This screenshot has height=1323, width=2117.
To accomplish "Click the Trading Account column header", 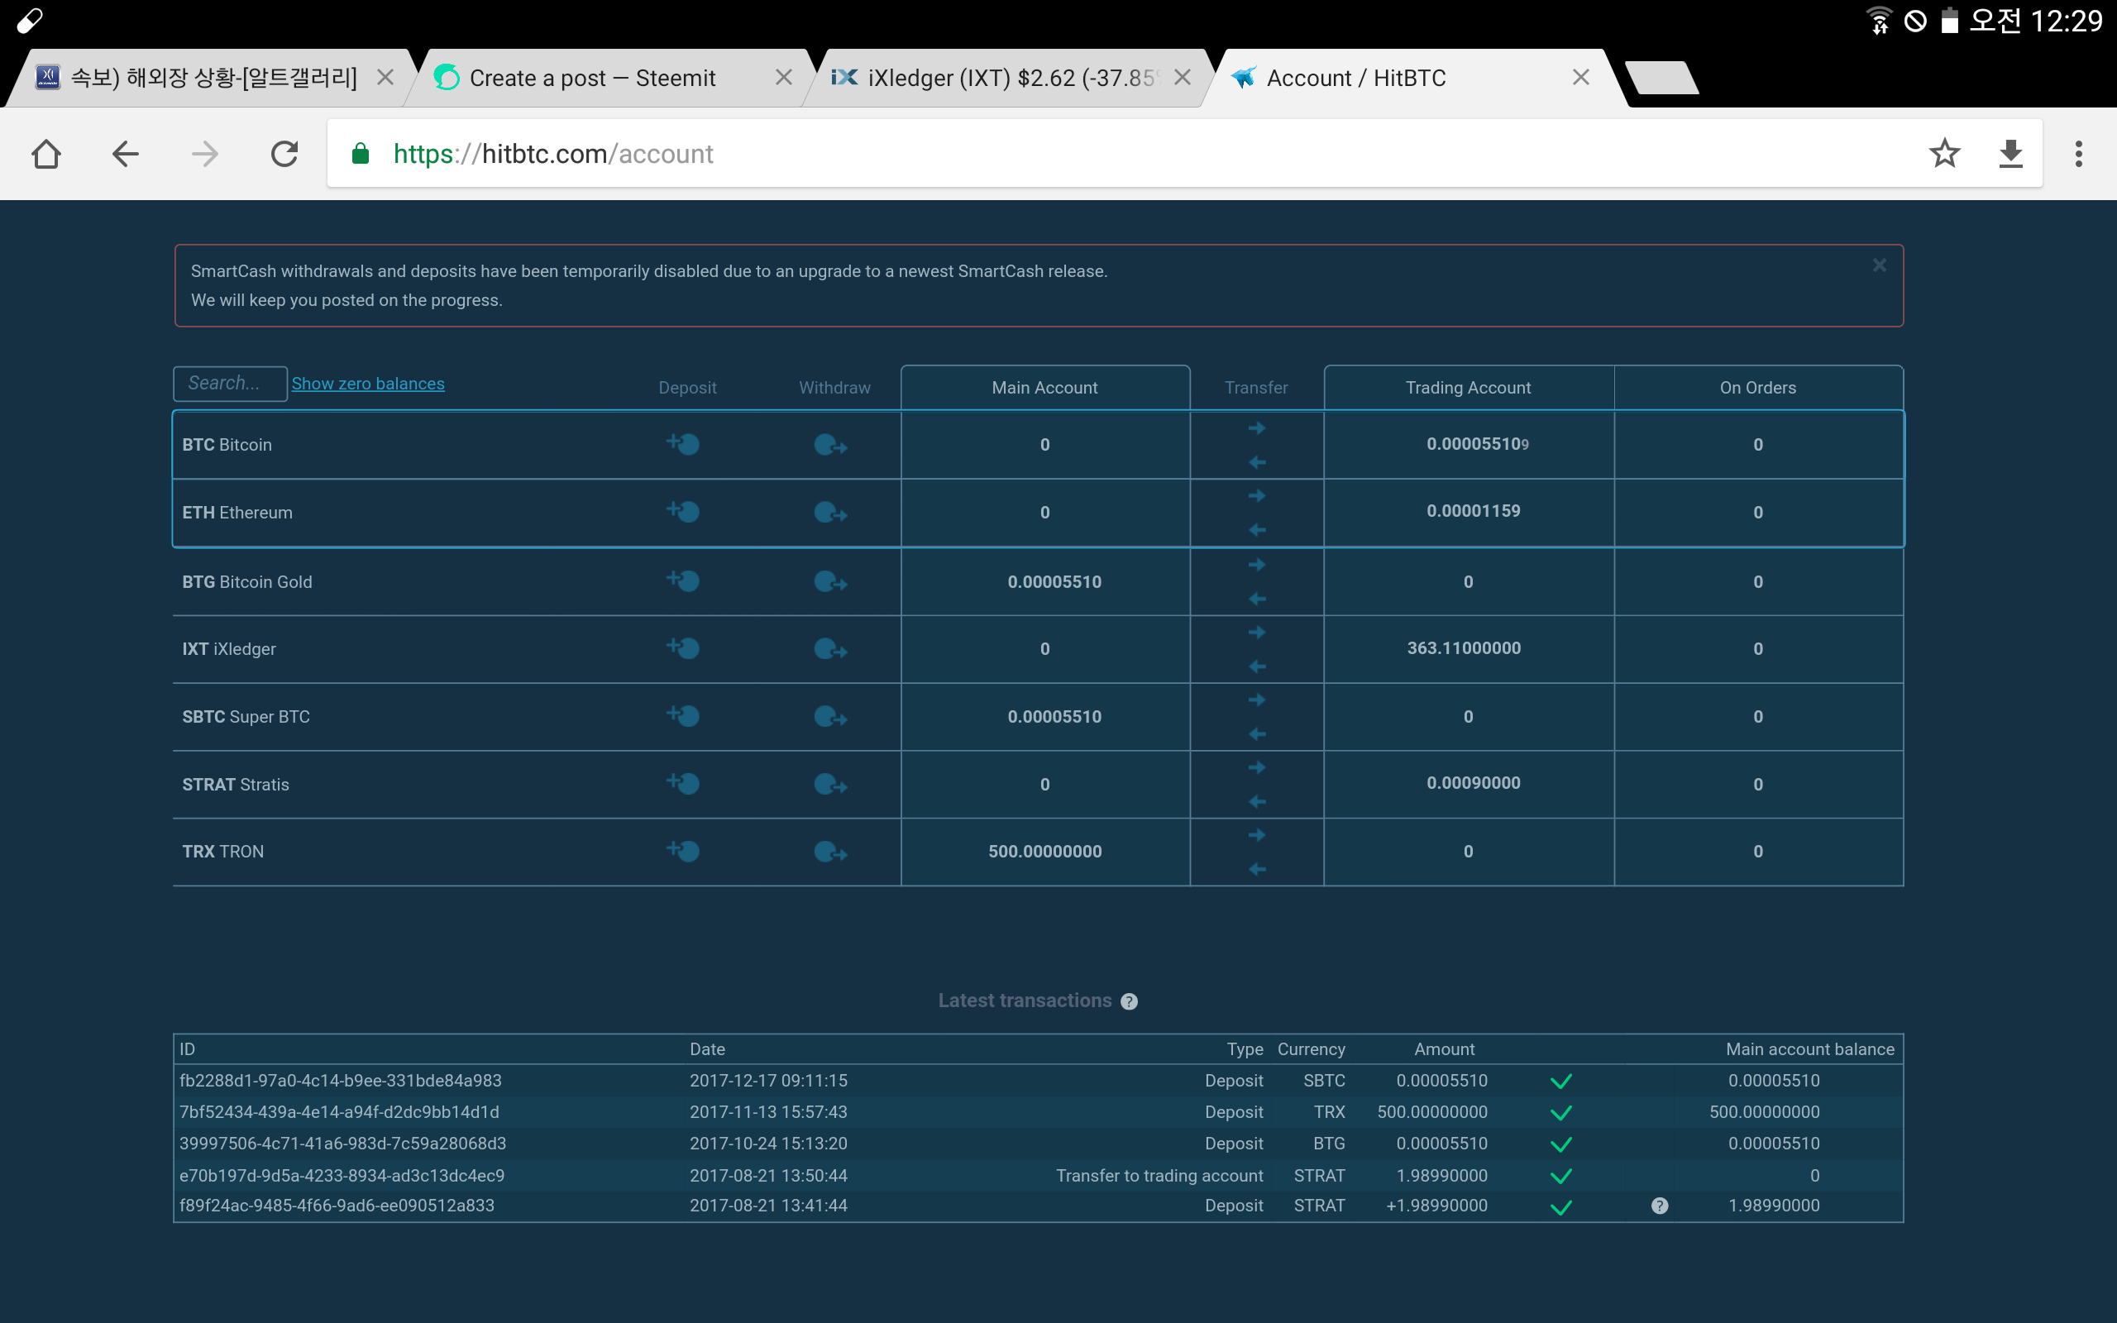I will (1468, 388).
